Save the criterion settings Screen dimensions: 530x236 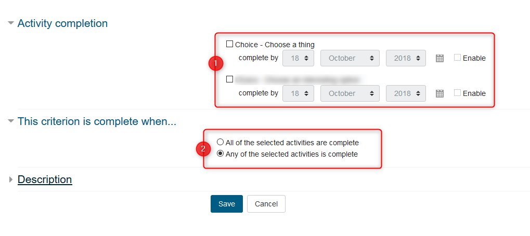tap(226, 204)
